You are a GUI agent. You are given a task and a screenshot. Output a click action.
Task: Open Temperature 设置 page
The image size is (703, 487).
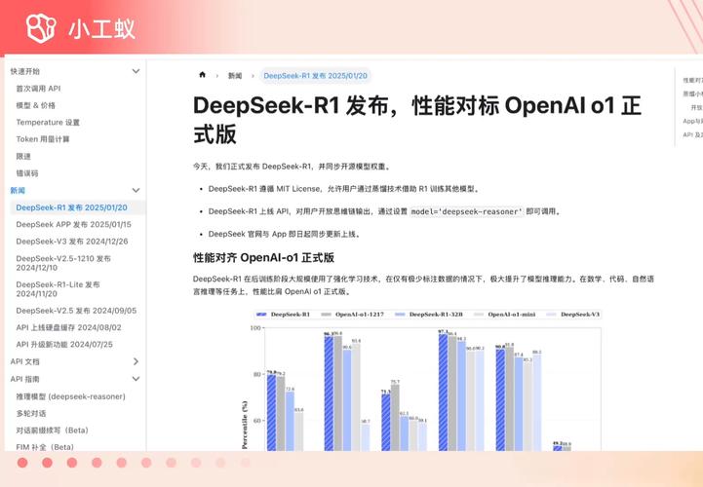pyautogui.click(x=48, y=123)
